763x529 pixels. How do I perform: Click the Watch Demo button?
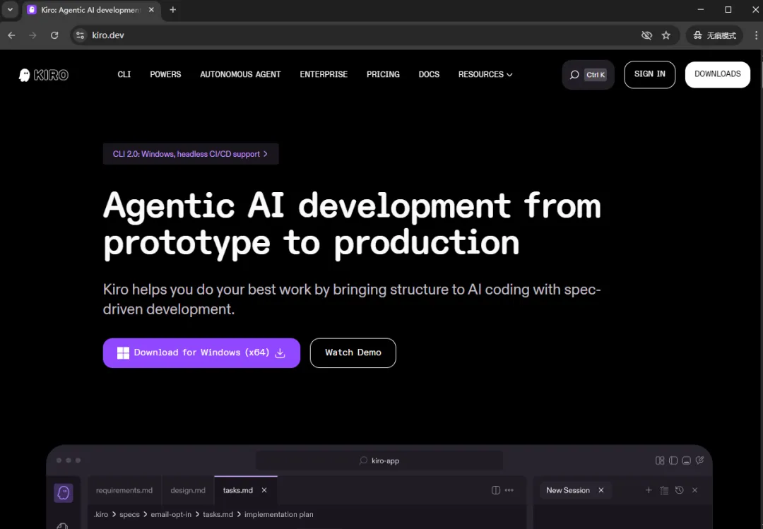coord(353,353)
